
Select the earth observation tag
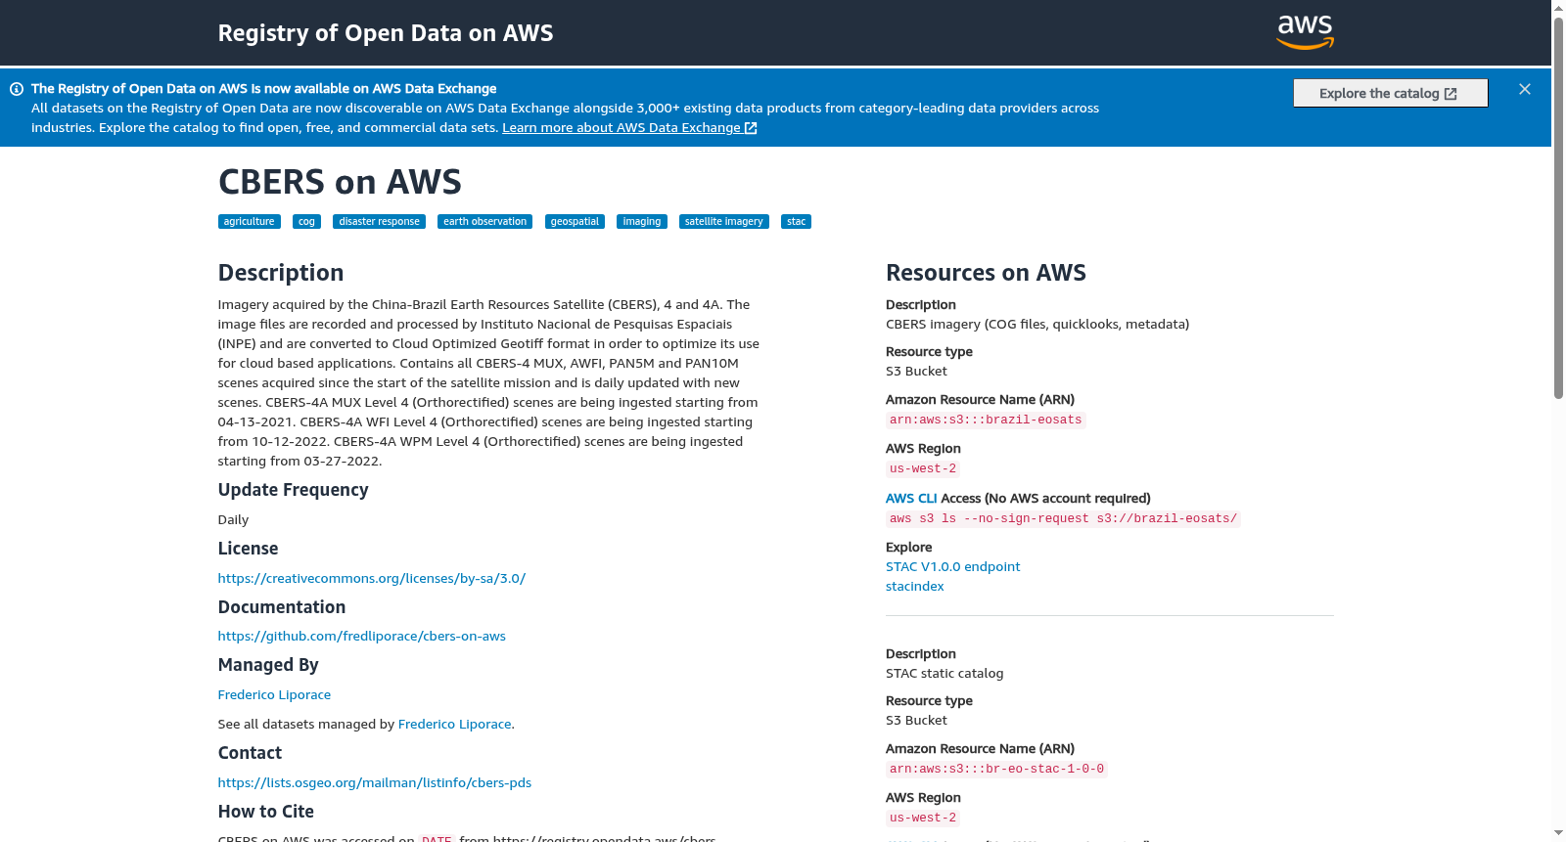(484, 222)
